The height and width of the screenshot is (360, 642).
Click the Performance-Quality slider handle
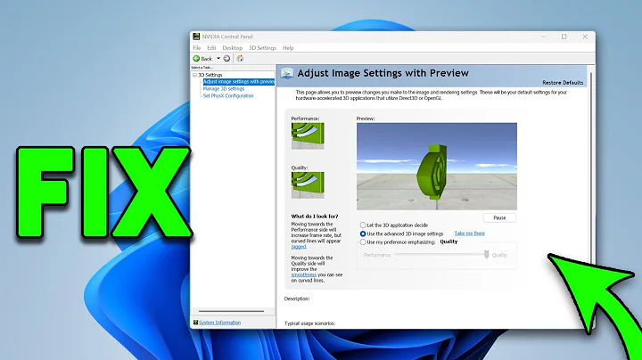click(487, 255)
